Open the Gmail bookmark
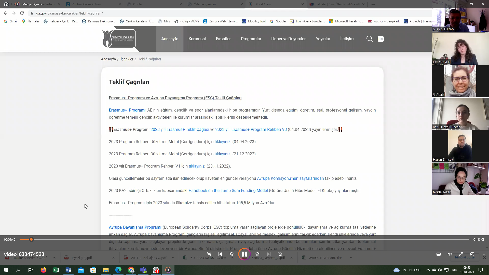This screenshot has height=275, width=489. [11, 21]
